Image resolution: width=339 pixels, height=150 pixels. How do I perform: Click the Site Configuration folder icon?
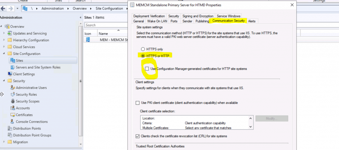pos(10,54)
